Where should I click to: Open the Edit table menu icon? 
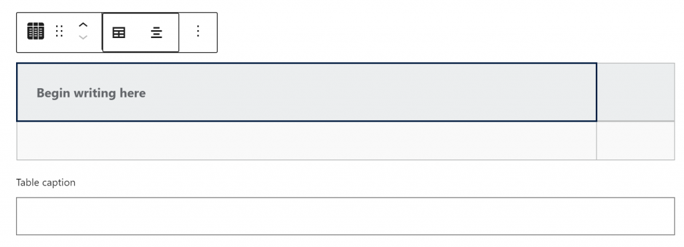119,32
